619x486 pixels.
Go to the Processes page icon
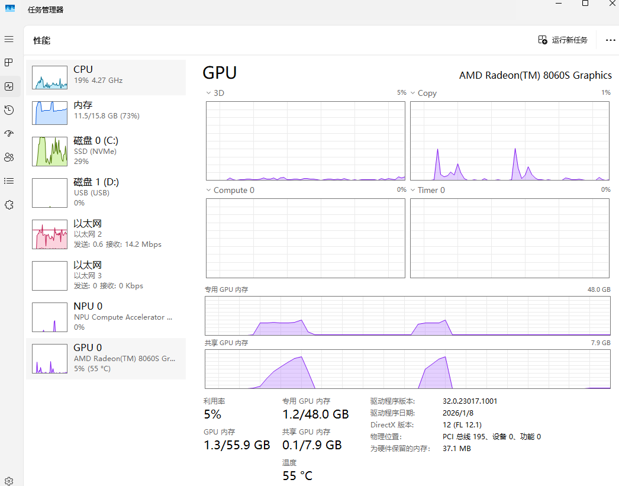pyautogui.click(x=9, y=62)
